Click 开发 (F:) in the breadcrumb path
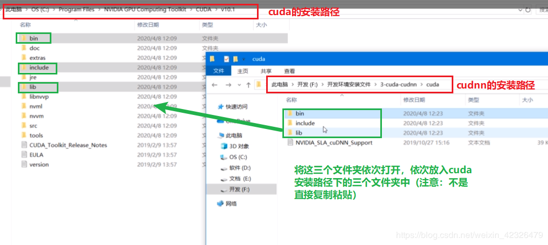The width and height of the screenshot is (548, 245). pos(308,84)
